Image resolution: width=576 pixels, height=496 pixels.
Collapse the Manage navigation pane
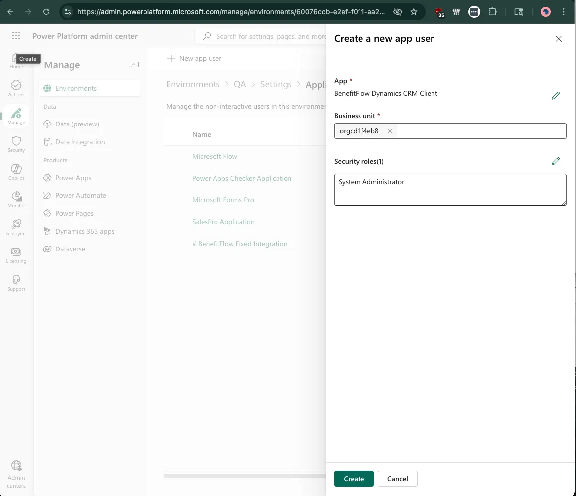[134, 64]
